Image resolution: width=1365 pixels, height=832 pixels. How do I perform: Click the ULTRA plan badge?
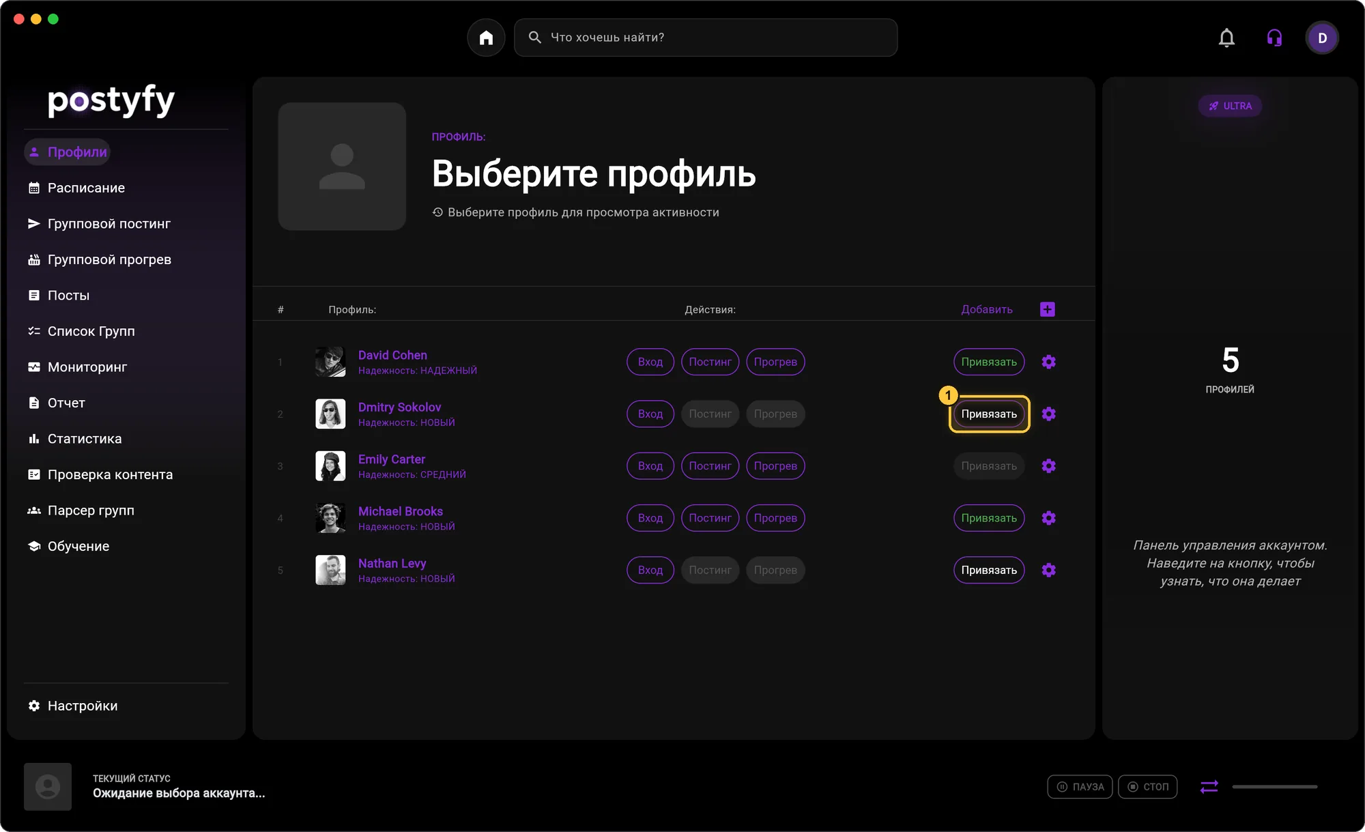(x=1230, y=106)
